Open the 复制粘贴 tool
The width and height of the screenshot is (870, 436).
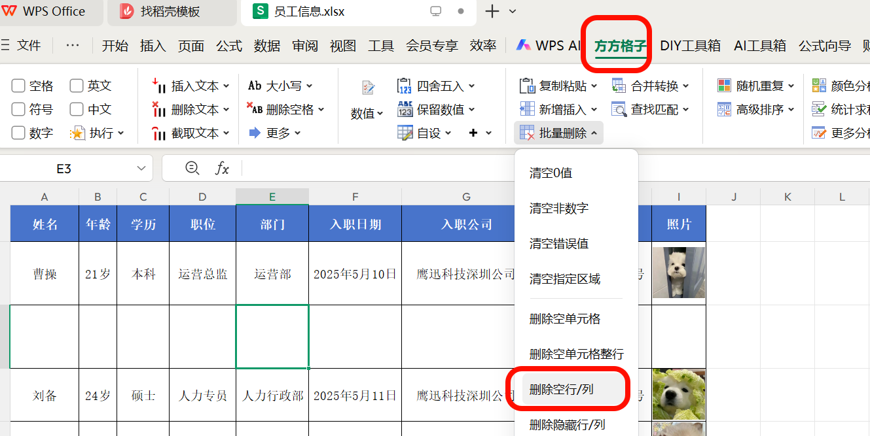553,86
